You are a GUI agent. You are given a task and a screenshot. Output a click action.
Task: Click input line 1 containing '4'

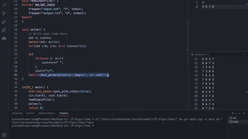(x=203, y=2)
